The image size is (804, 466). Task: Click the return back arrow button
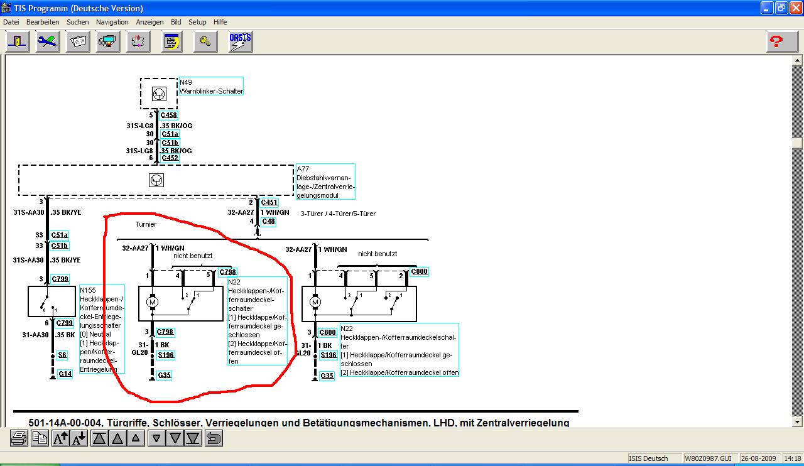tap(214, 438)
